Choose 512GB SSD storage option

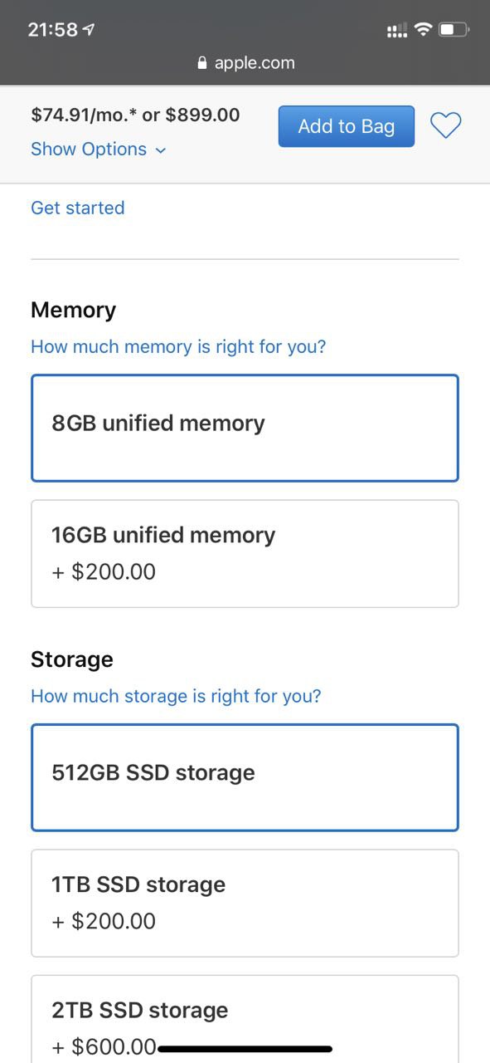245,777
